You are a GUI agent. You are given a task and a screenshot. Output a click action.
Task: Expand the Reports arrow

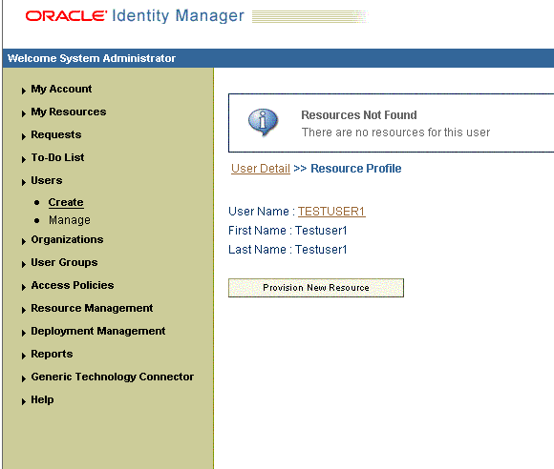(x=23, y=357)
